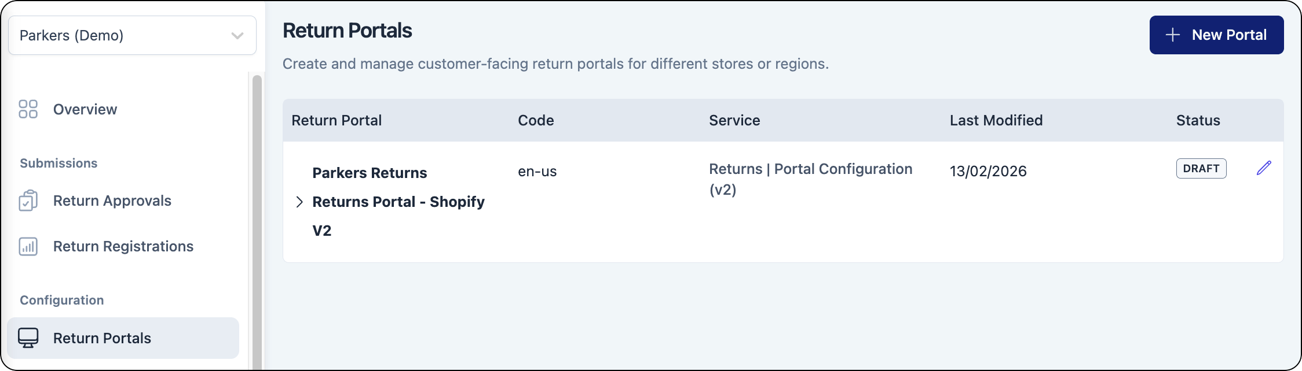Select Overview in the sidebar
Screen dimensions: 1302x371
click(85, 109)
